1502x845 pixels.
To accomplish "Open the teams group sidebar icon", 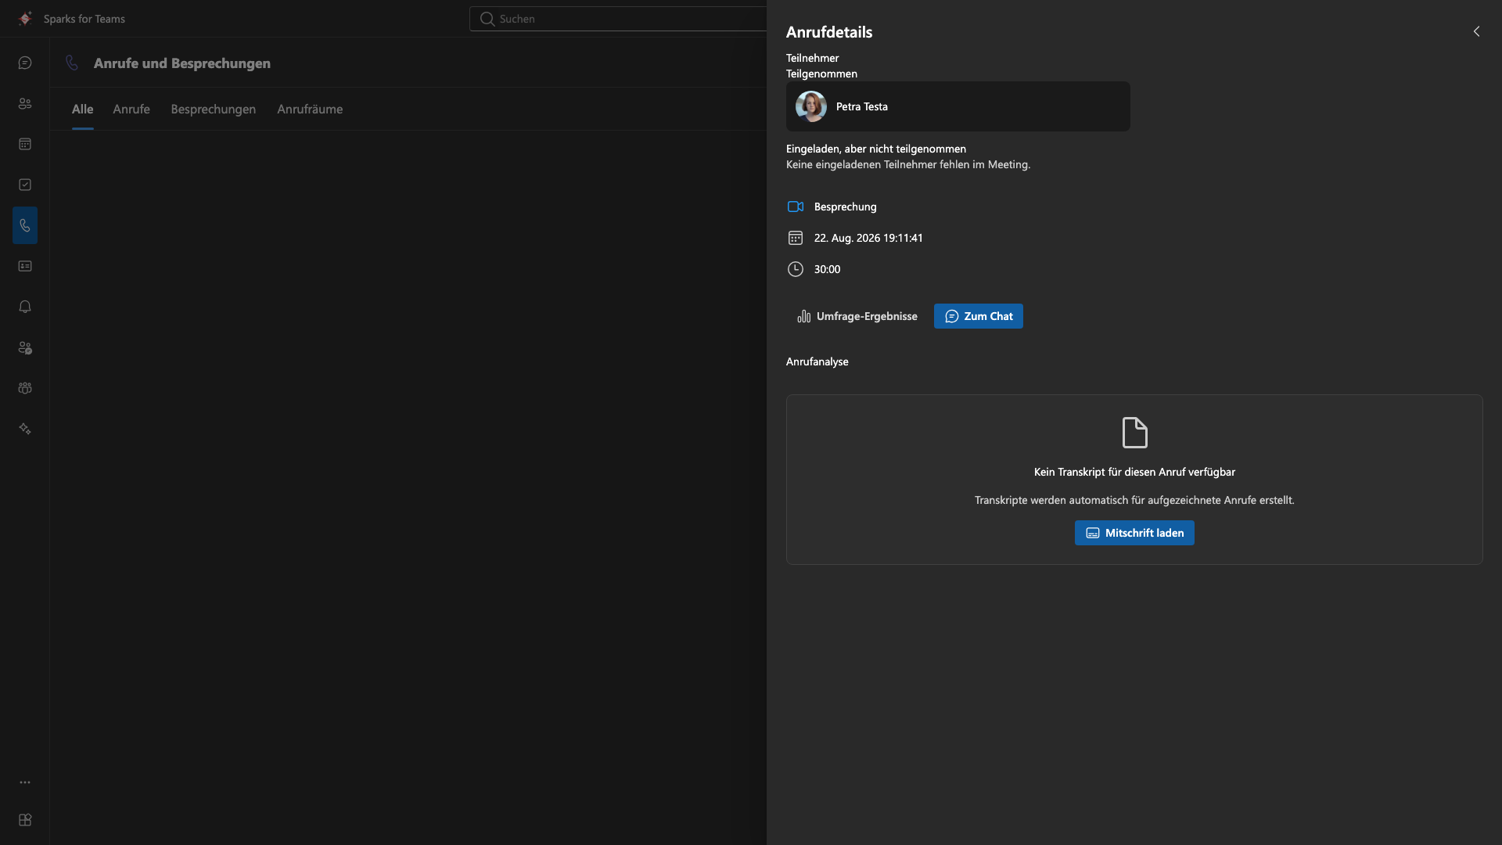I will click(x=25, y=388).
